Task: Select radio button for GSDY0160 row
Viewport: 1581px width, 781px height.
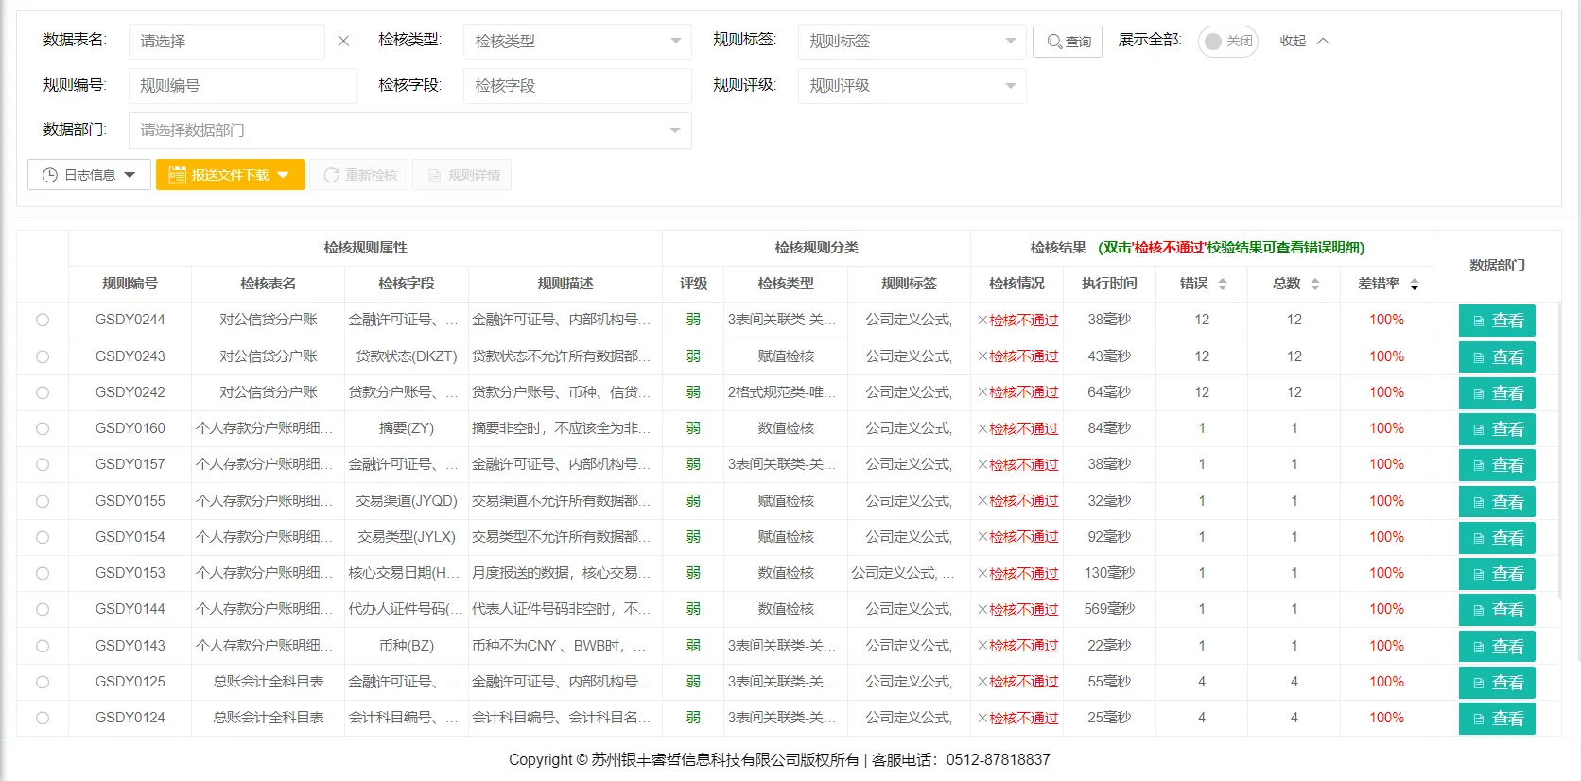Action: 43,428
